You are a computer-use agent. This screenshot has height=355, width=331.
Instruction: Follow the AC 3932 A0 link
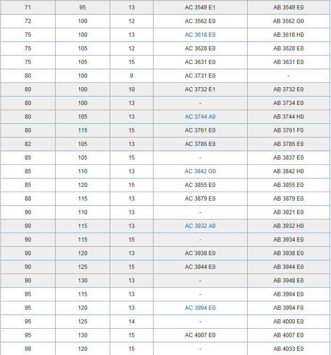pos(200,226)
